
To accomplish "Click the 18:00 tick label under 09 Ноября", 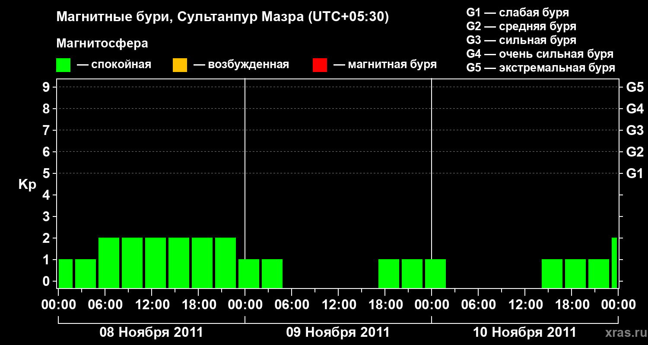I will (x=385, y=304).
